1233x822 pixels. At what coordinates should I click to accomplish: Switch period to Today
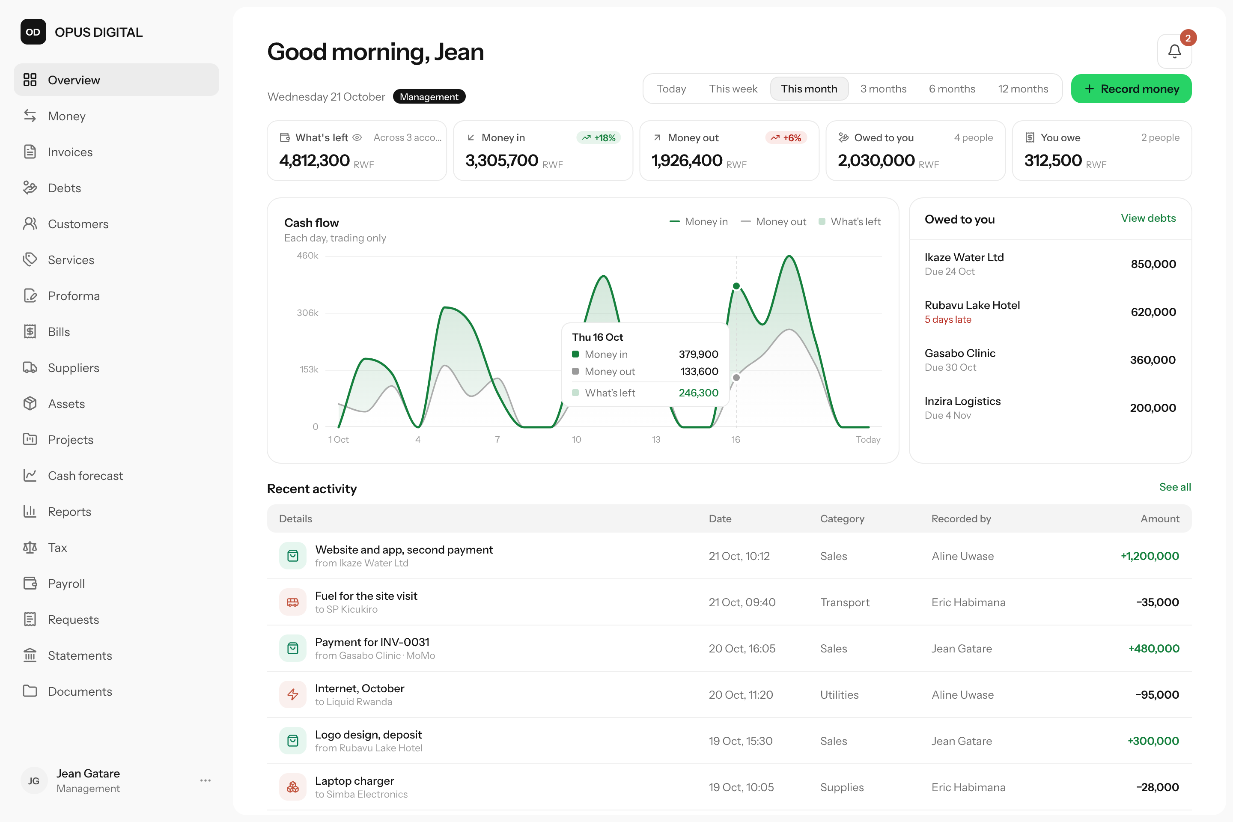671,89
